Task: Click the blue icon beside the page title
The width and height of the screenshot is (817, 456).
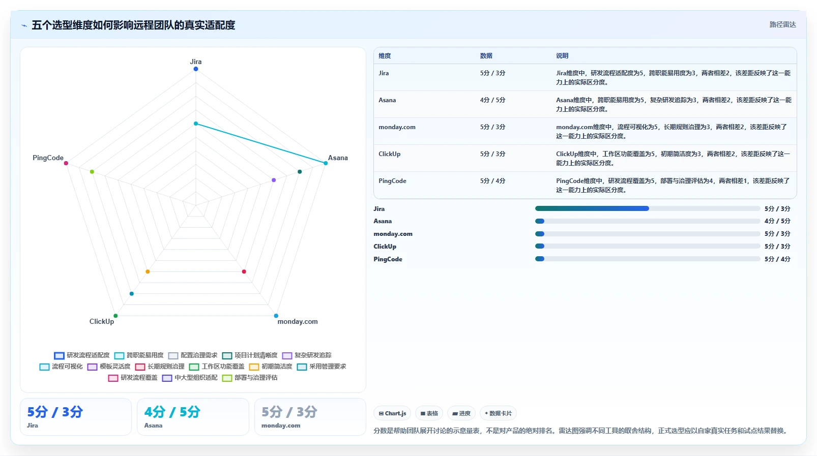Action: point(24,25)
